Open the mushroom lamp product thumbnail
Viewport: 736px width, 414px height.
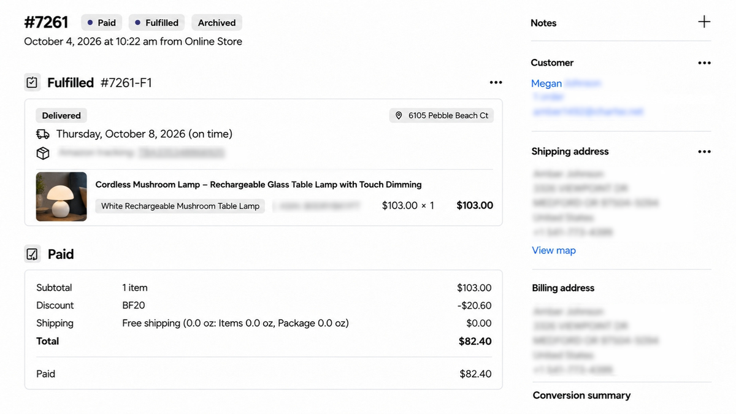(61, 196)
